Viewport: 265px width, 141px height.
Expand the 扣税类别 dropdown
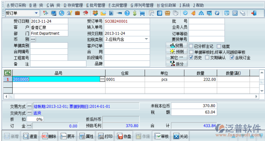146,39
